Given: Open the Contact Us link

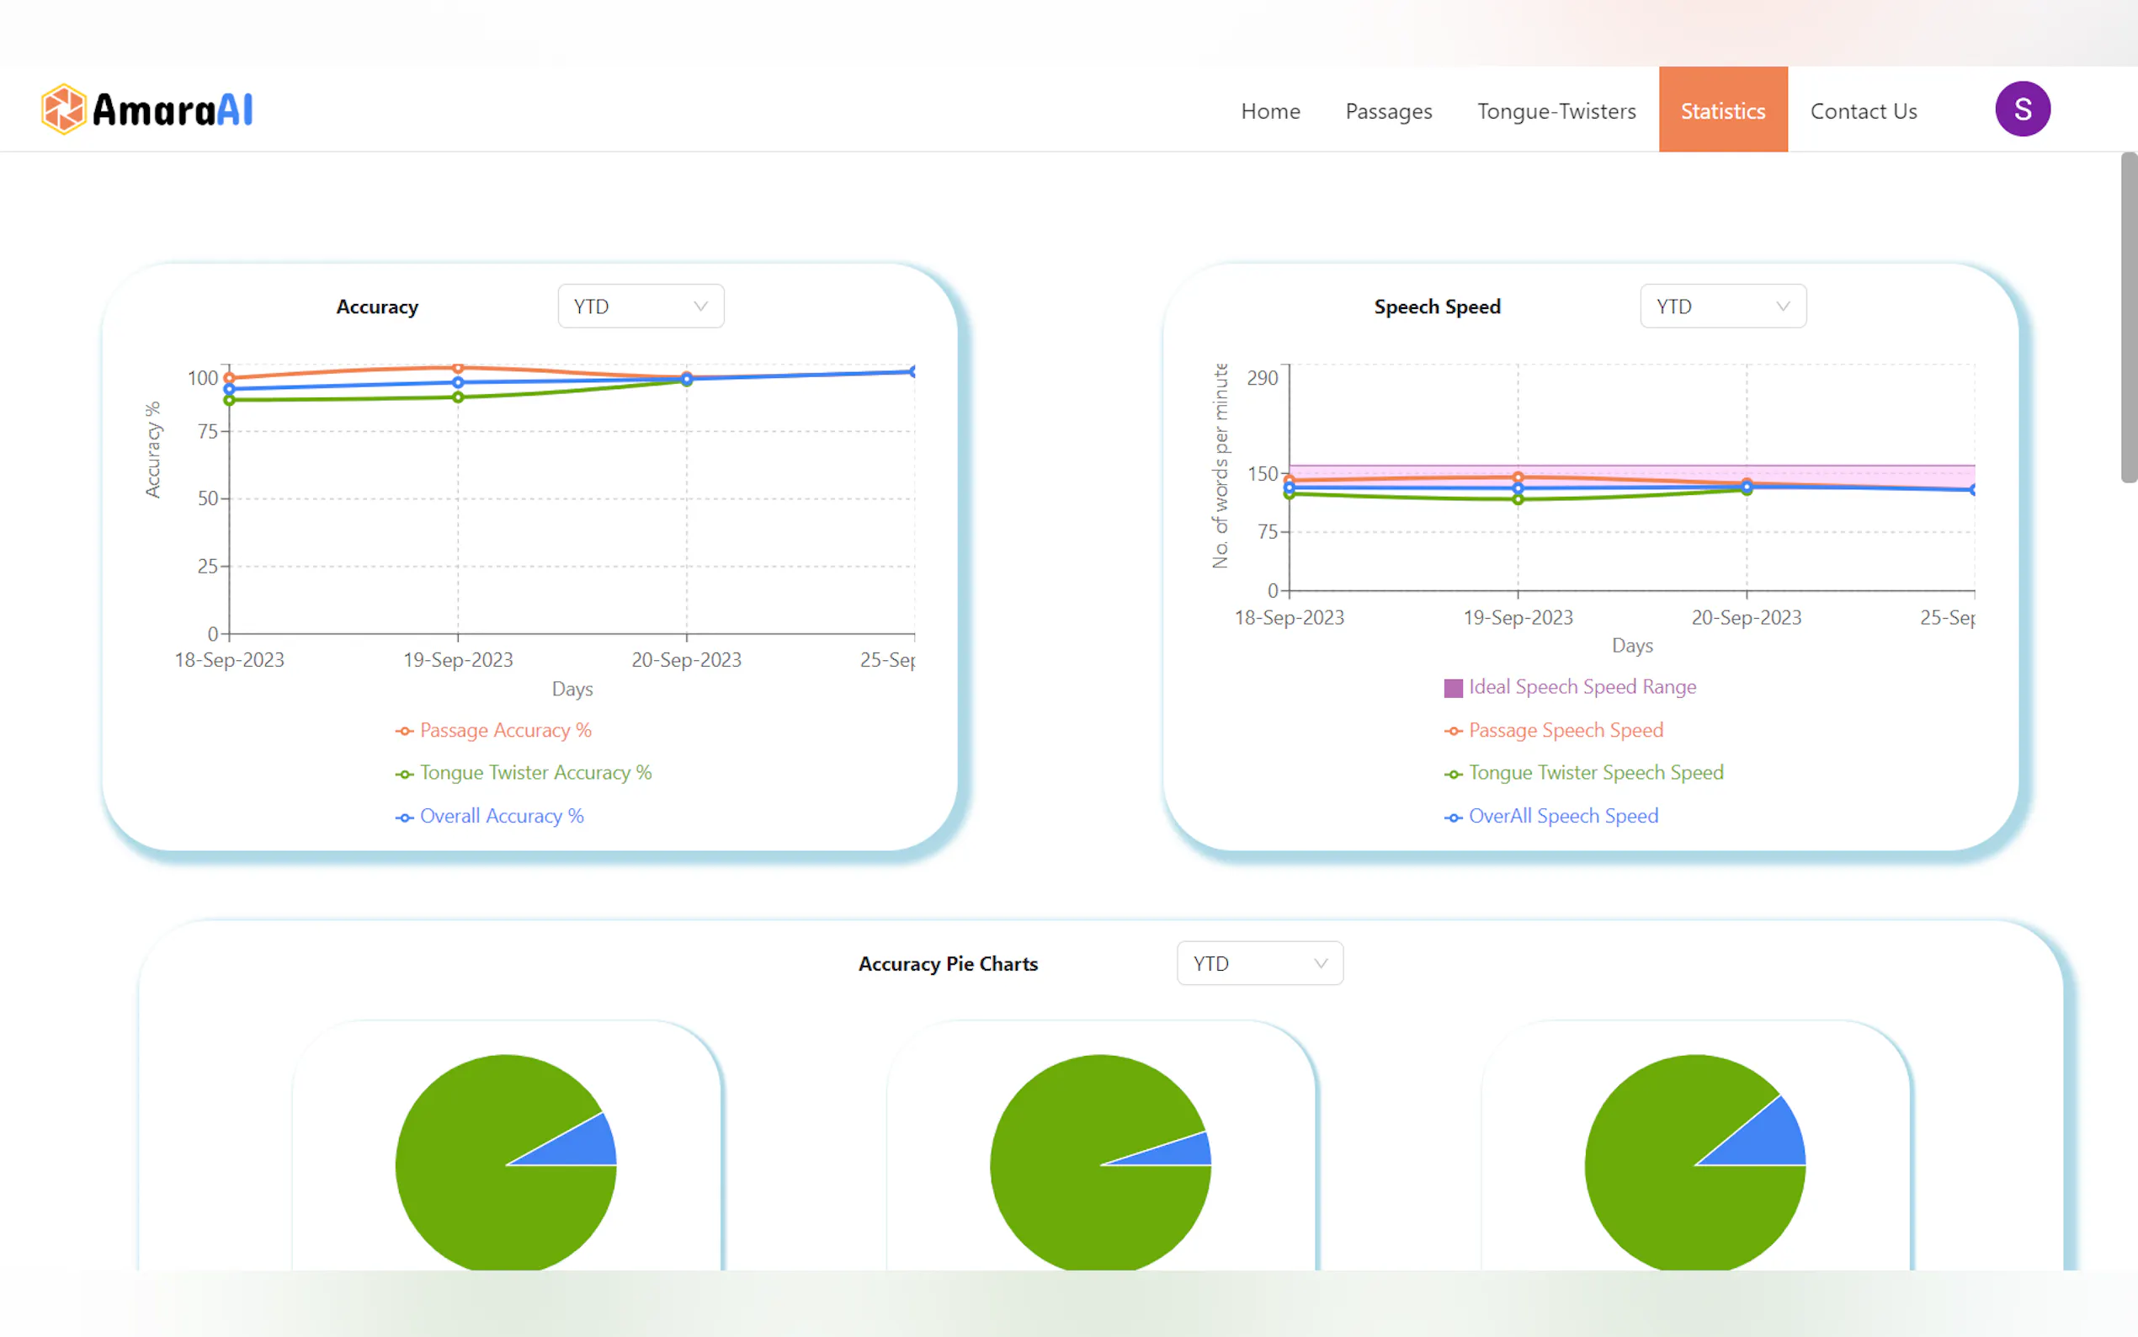Looking at the screenshot, I should tap(1863, 111).
